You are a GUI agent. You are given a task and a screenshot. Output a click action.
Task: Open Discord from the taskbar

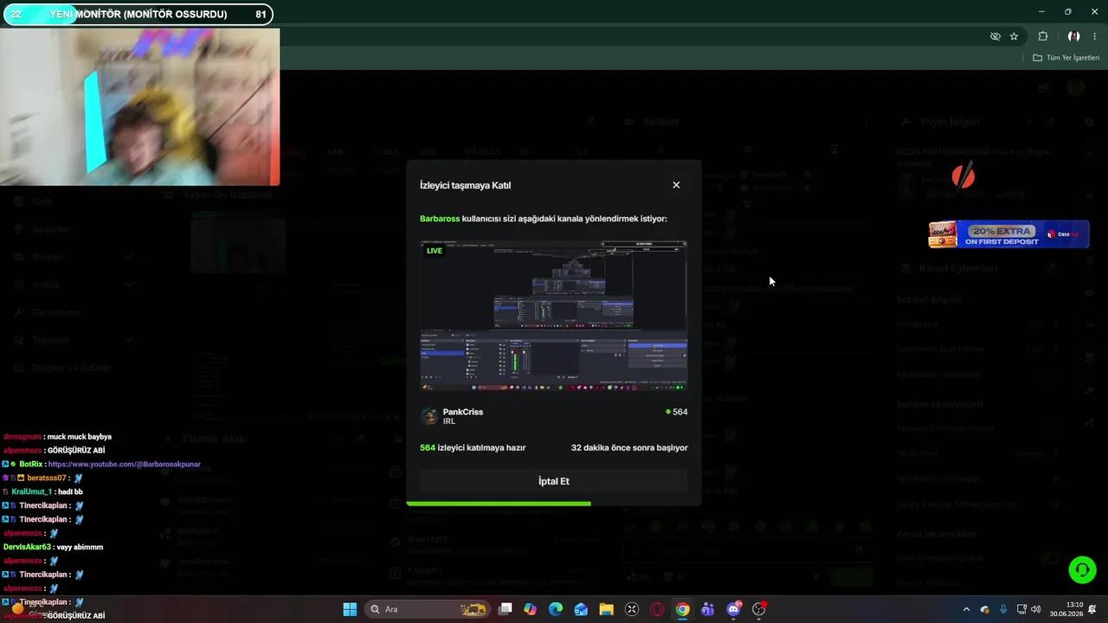[x=733, y=609]
